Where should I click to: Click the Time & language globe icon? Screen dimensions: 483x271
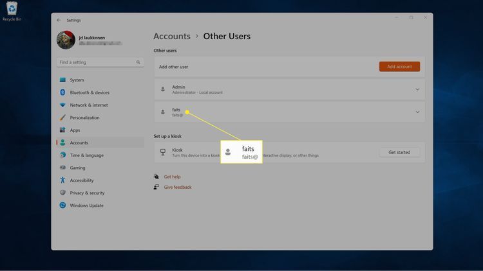(x=63, y=155)
